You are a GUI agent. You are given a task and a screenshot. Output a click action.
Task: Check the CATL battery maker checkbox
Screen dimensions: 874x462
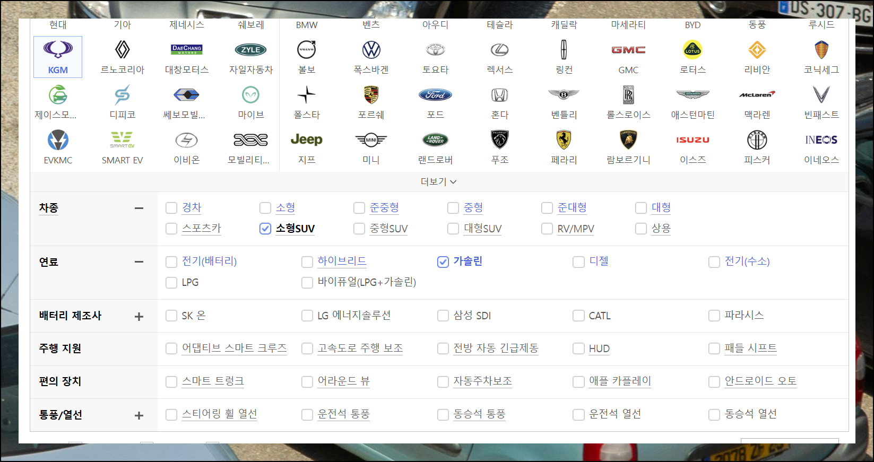click(x=579, y=316)
